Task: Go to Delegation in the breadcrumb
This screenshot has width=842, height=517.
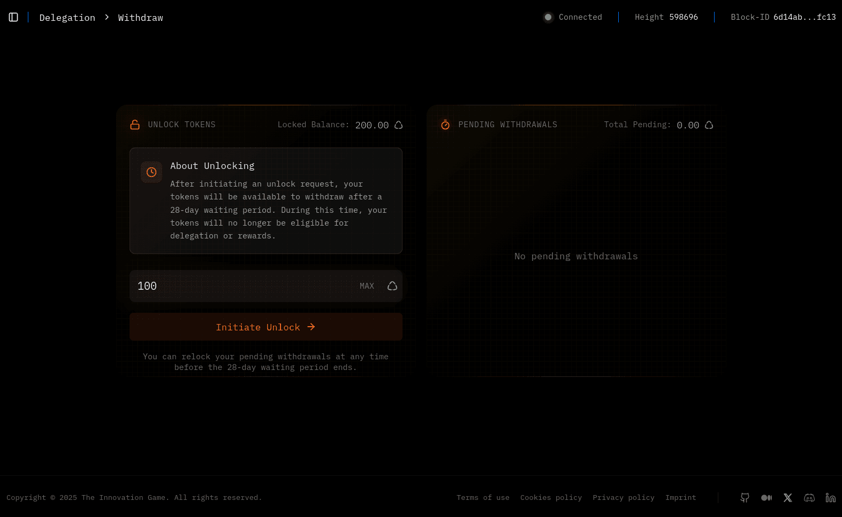Action: 67,18
